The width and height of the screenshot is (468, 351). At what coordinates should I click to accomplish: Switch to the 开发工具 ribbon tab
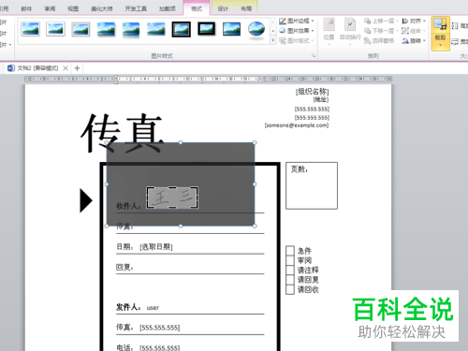136,8
